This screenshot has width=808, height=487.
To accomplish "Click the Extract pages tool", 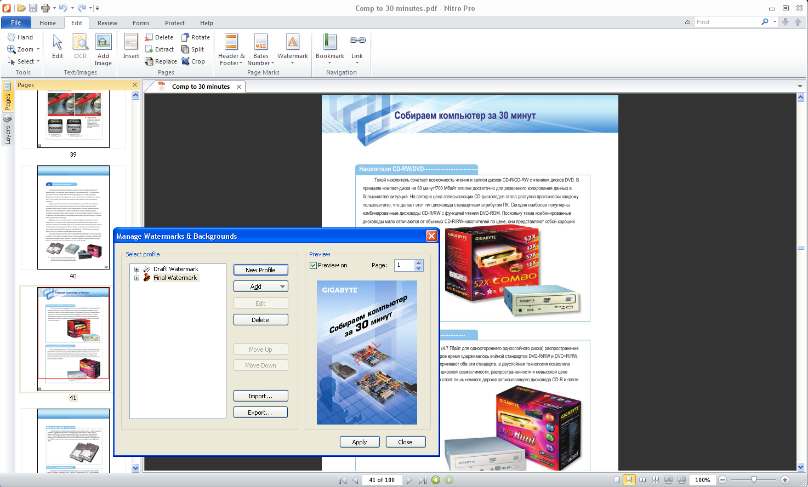I will 160,49.
